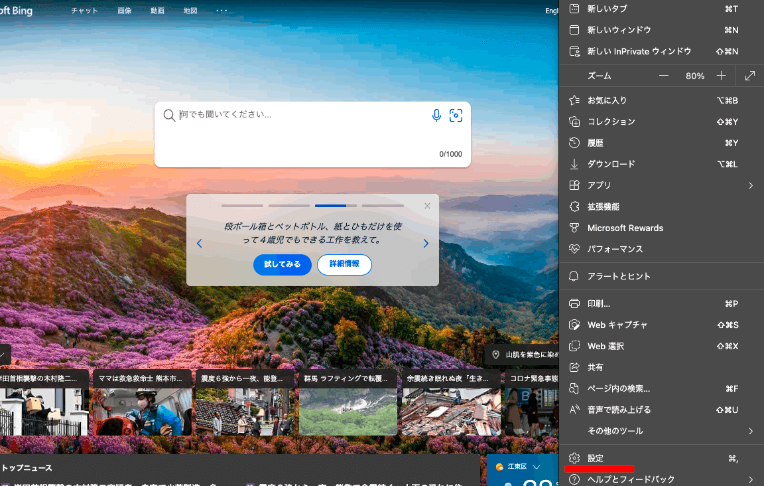Select 新しいタブ menu item

(661, 9)
